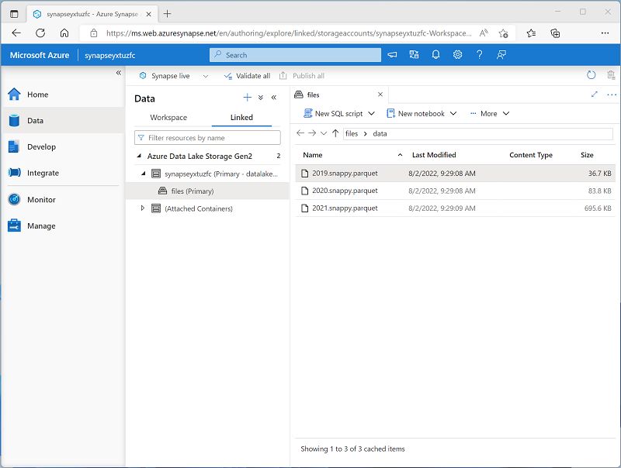Screen dimensions: 621x468
Task: Open the feedback icon in Azure header
Action: click(501, 55)
